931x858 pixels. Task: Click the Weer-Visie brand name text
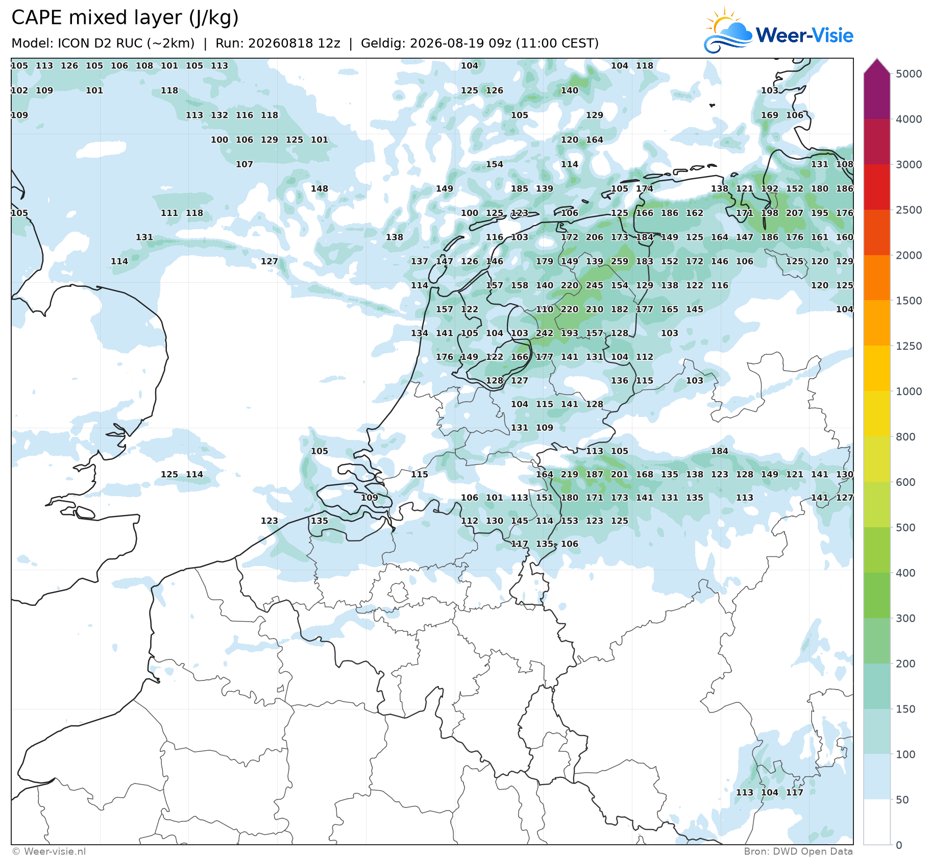[x=804, y=35]
